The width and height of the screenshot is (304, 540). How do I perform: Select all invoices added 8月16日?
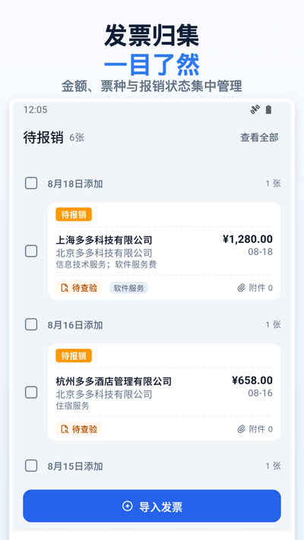pyautogui.click(x=31, y=324)
